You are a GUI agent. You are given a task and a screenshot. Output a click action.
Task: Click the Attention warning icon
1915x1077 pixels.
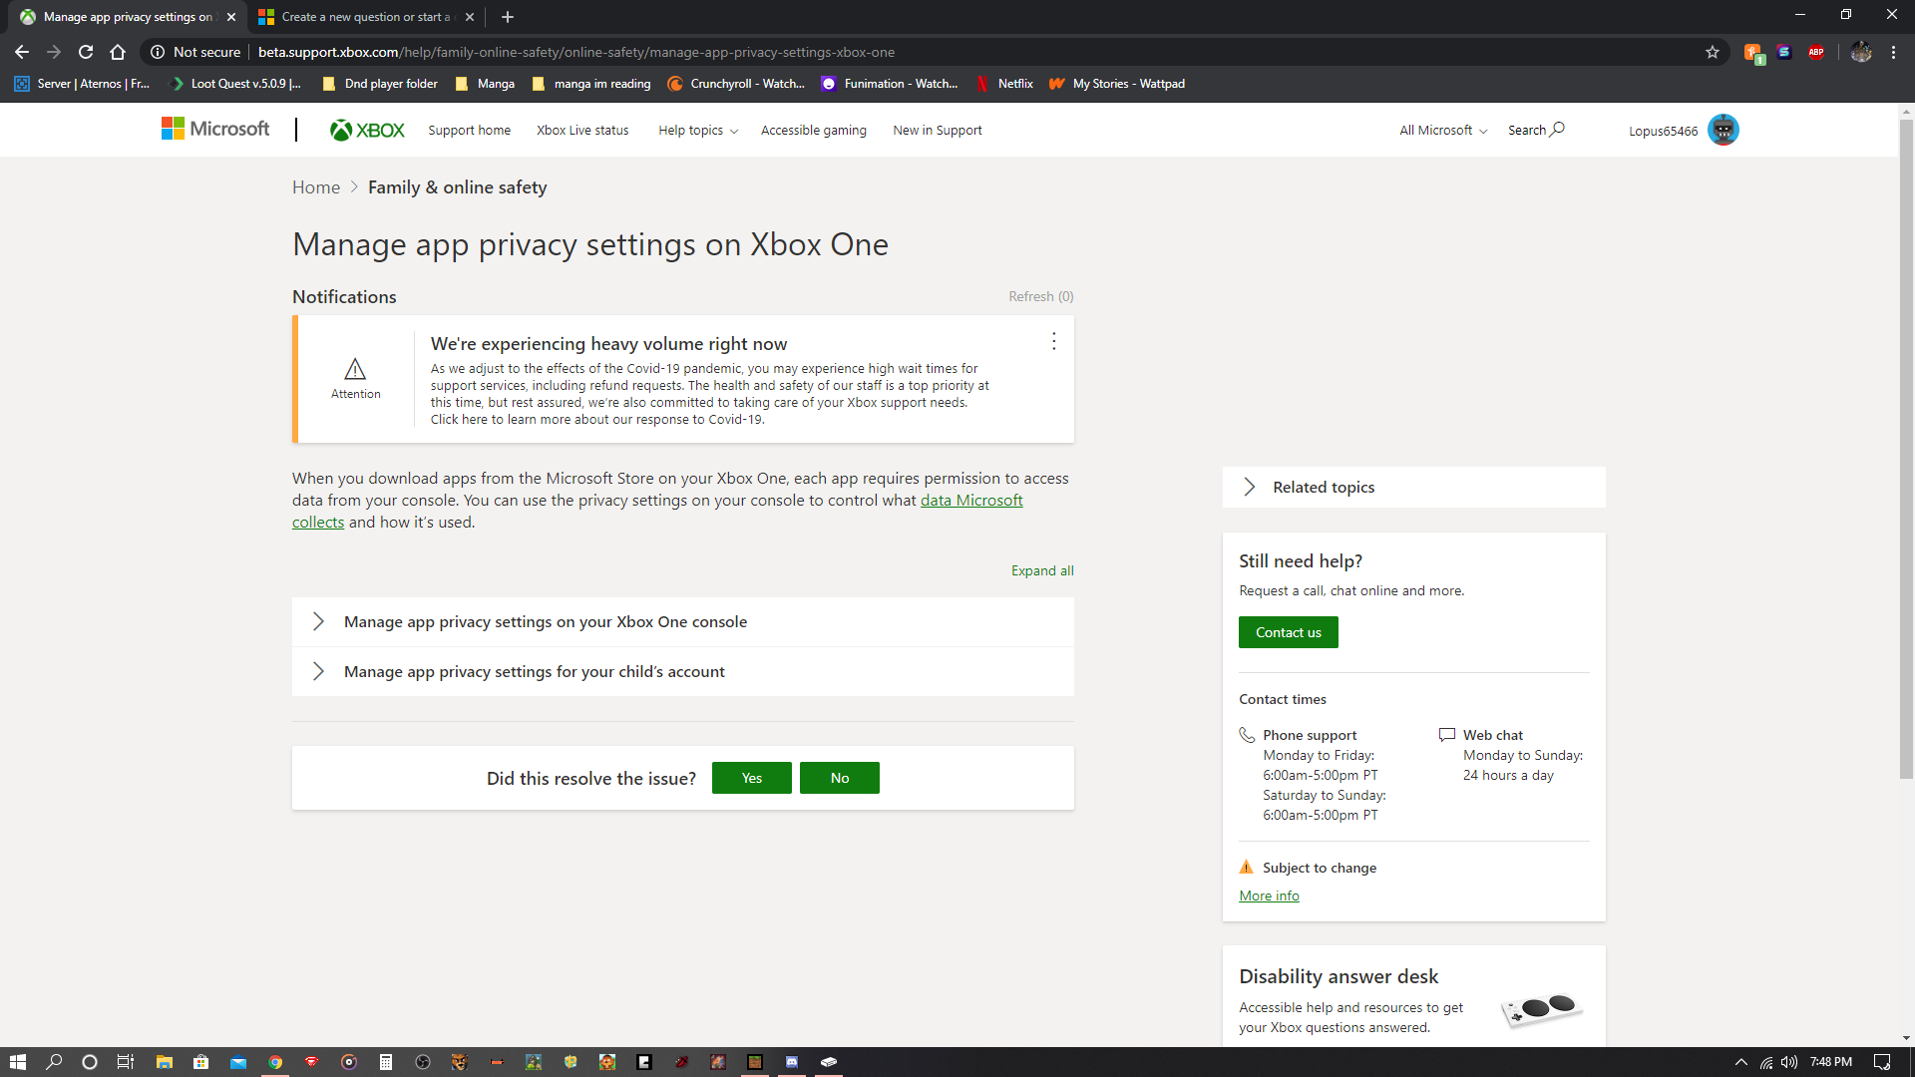click(x=355, y=370)
